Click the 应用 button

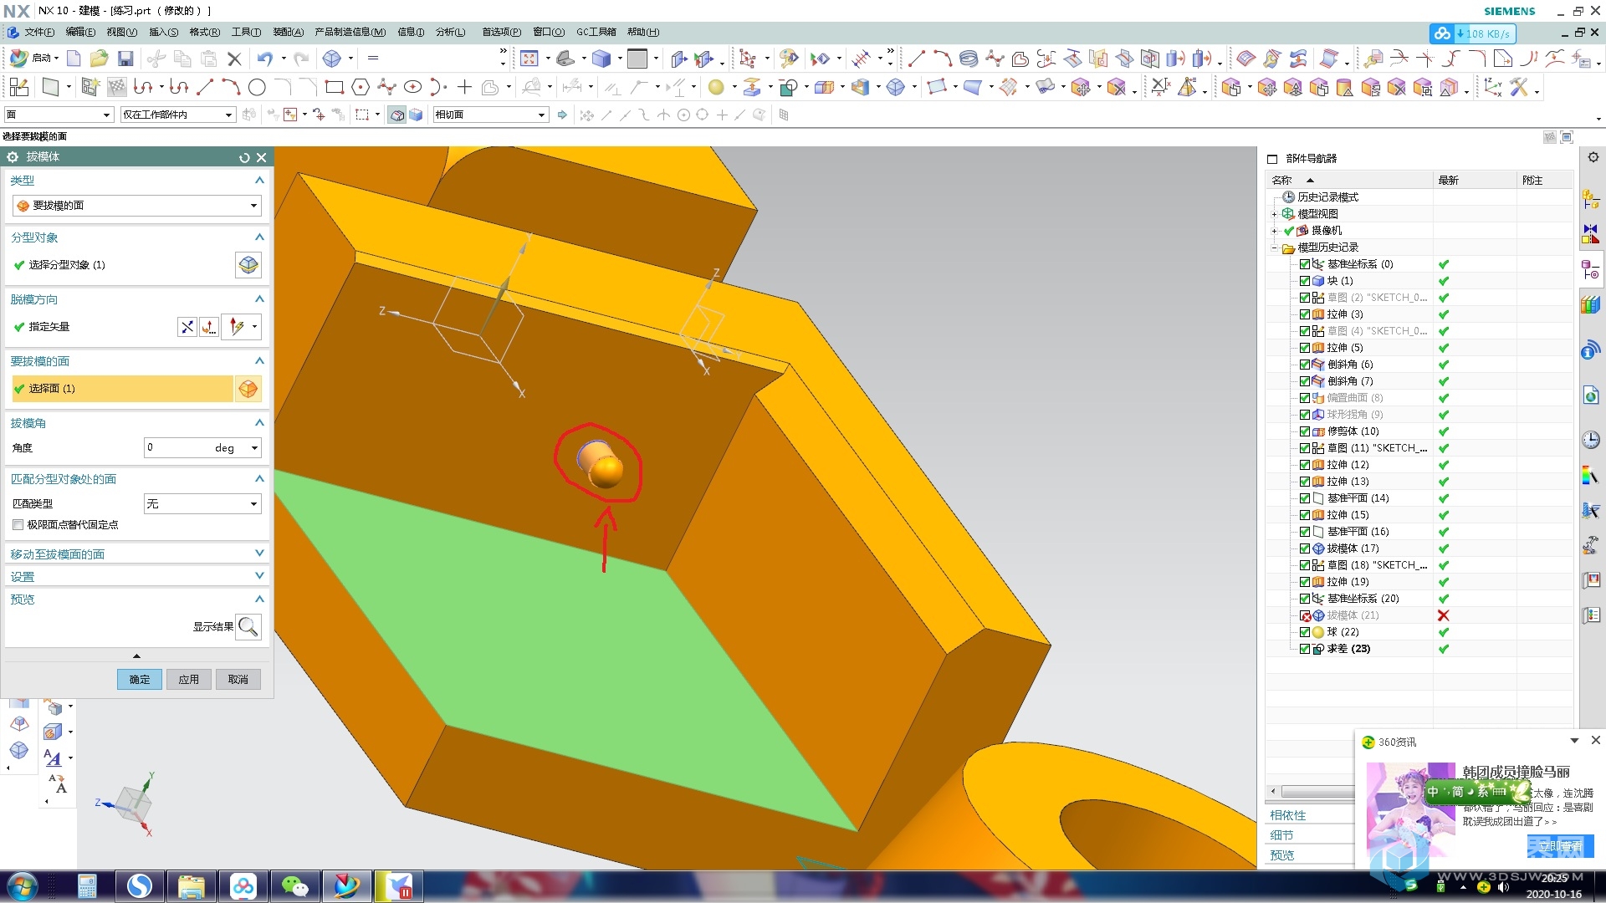pos(189,679)
